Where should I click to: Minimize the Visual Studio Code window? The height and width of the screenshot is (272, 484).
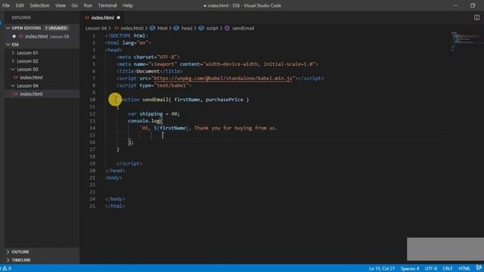pyautogui.click(x=455, y=5)
